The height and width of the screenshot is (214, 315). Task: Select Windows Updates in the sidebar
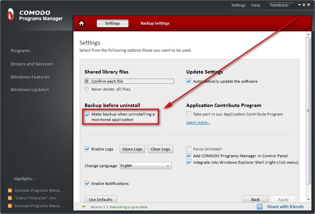[30, 90]
